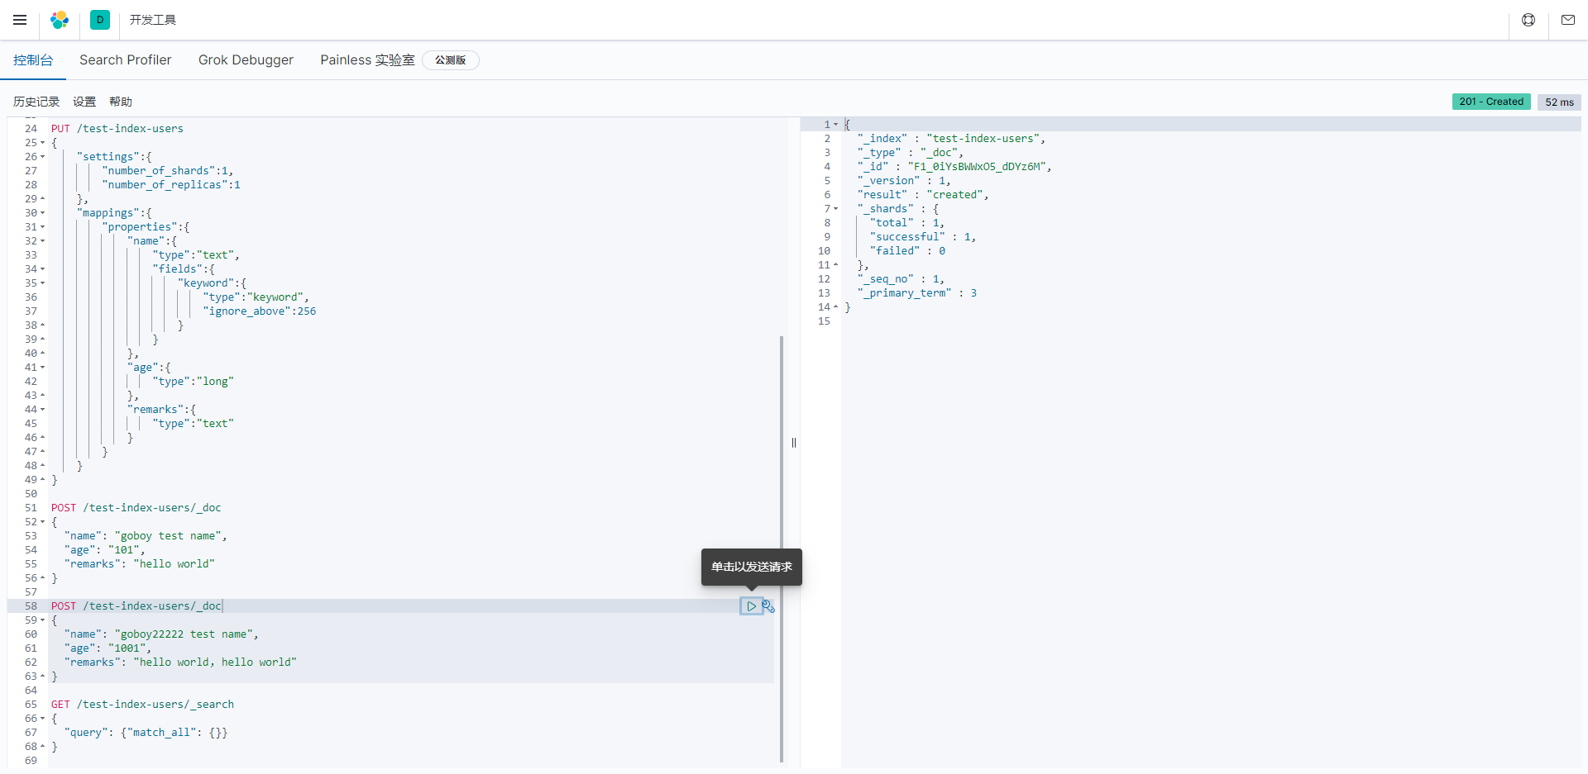
Task: Click the GET /test-index-users/_search line
Action: (x=142, y=705)
